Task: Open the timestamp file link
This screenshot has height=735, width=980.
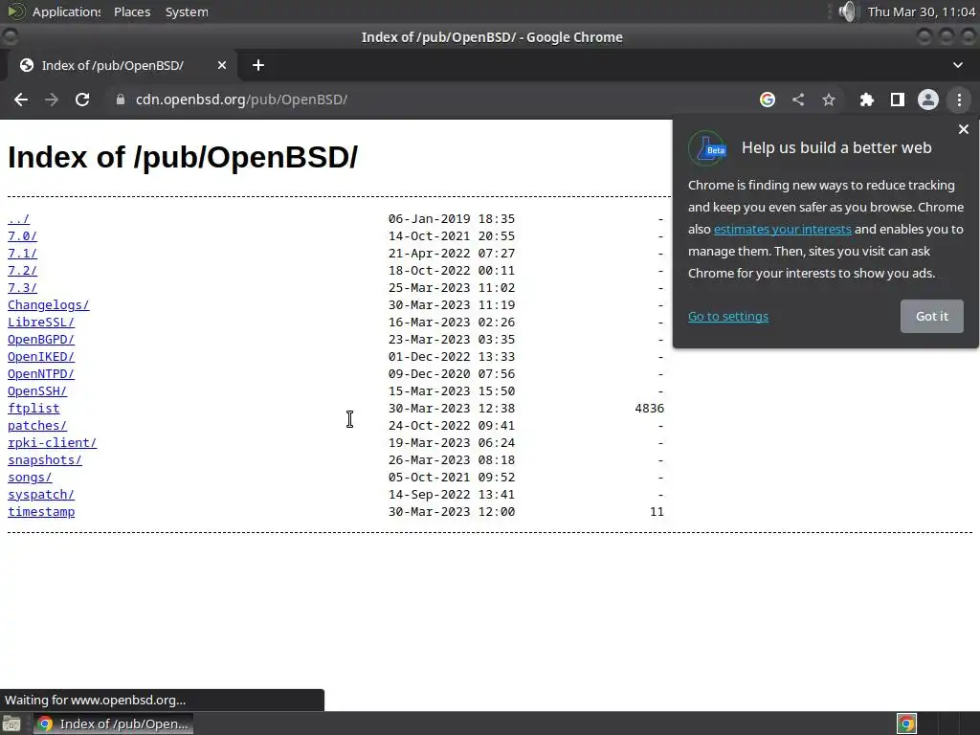Action: (x=41, y=512)
